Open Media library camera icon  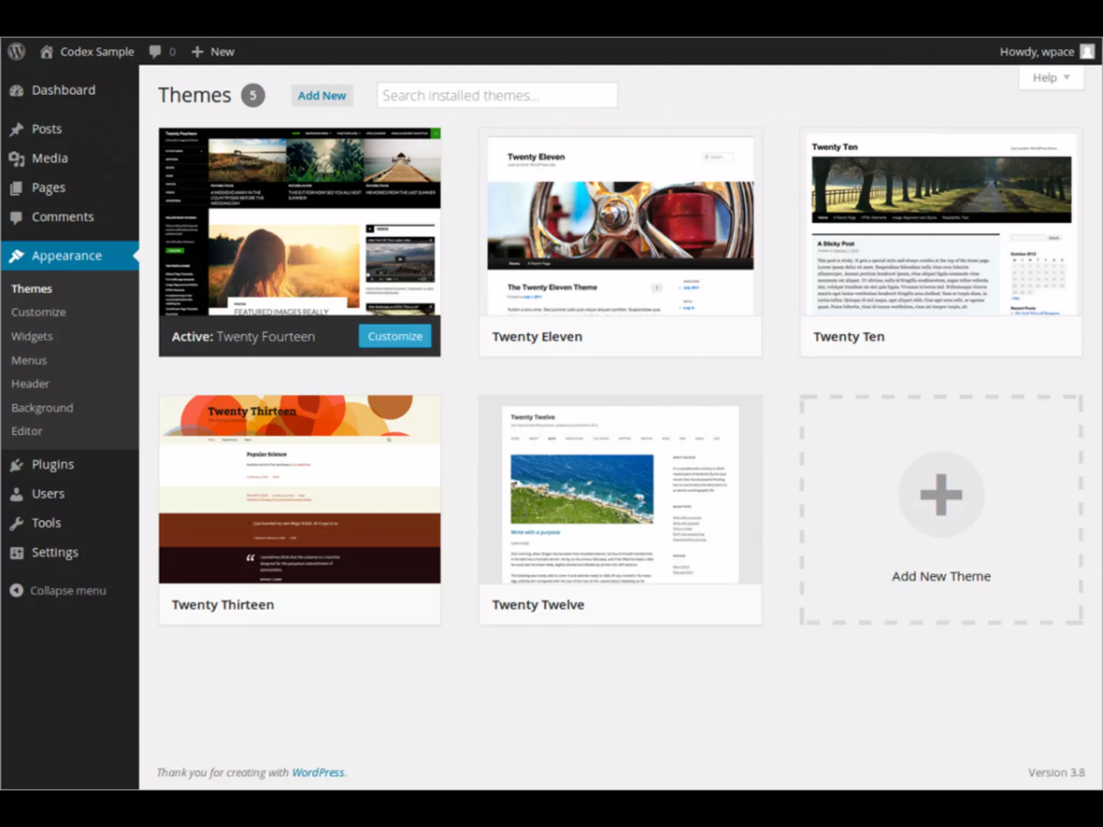pyautogui.click(x=17, y=158)
